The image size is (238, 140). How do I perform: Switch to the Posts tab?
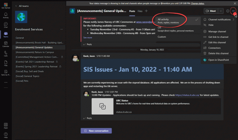(132, 11)
